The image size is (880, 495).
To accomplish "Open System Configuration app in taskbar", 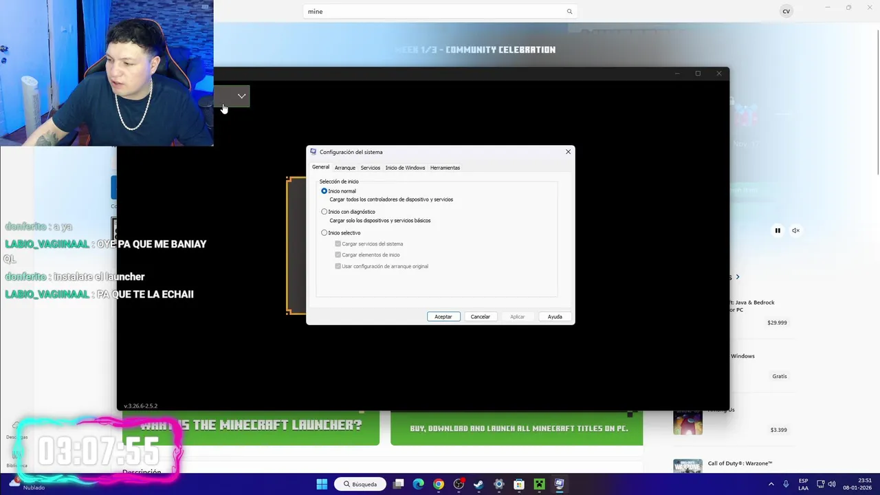I will pyautogui.click(x=559, y=484).
